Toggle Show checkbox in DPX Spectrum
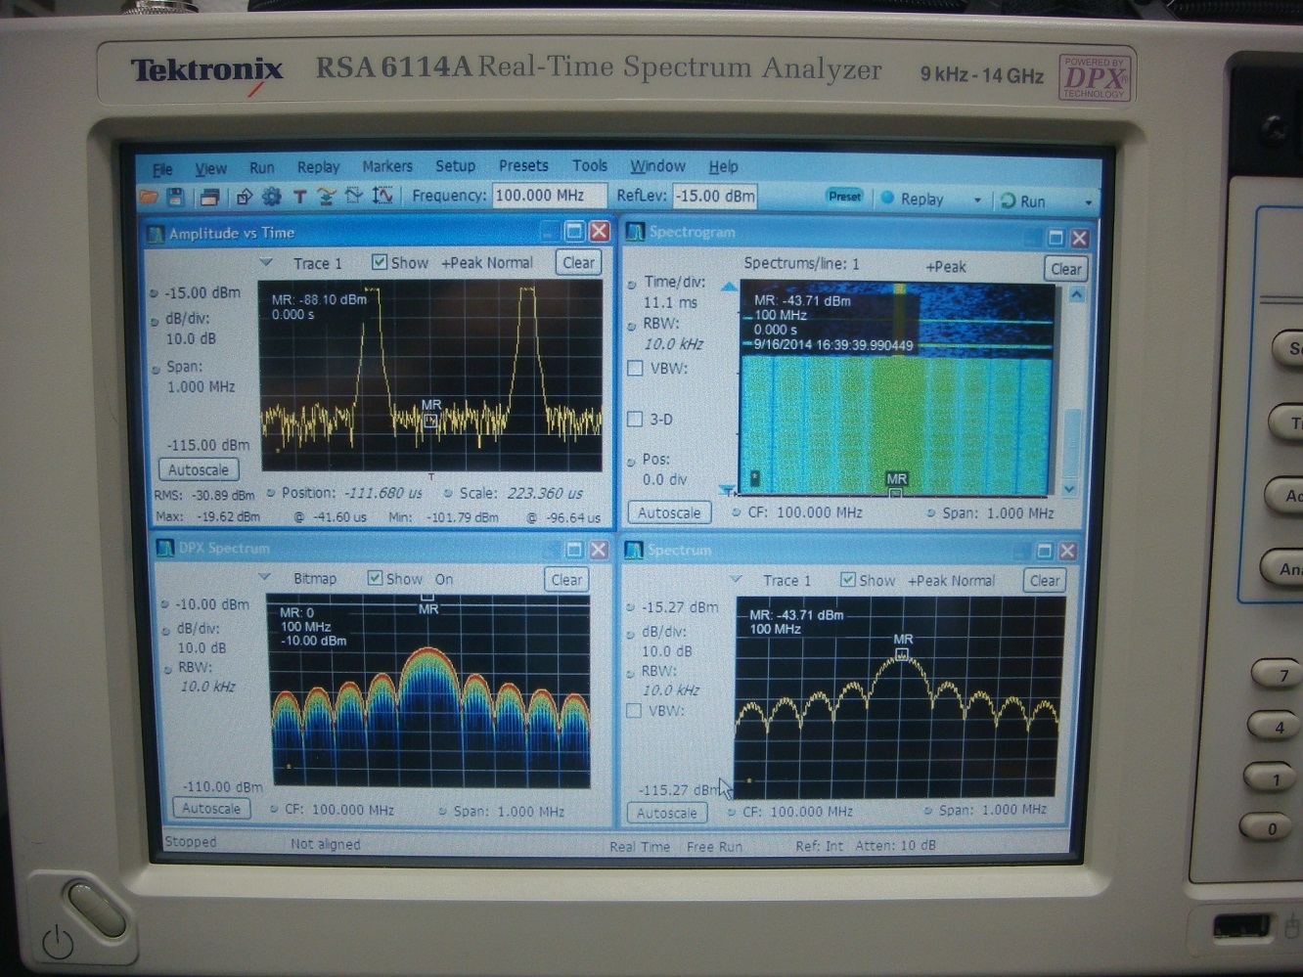This screenshot has height=977, width=1303. click(375, 578)
